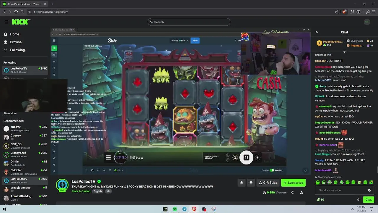
Task: Open Skiddler recommended channel
Action: [x=25, y=172]
